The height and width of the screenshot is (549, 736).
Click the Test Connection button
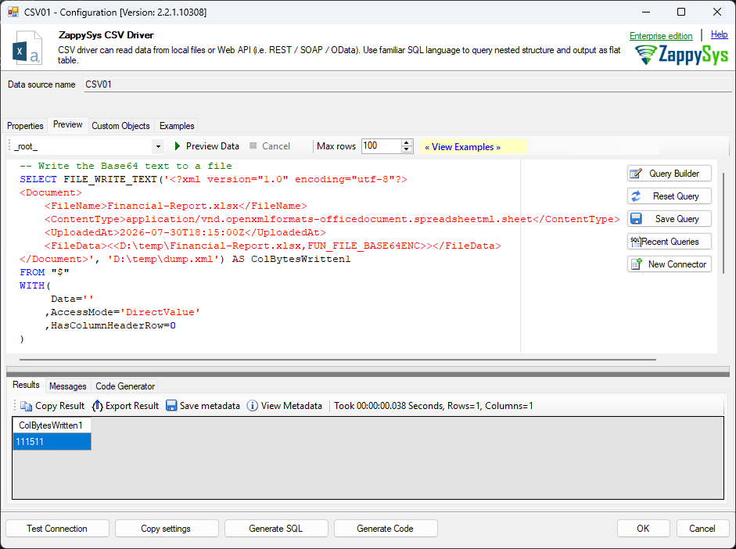pos(57,529)
